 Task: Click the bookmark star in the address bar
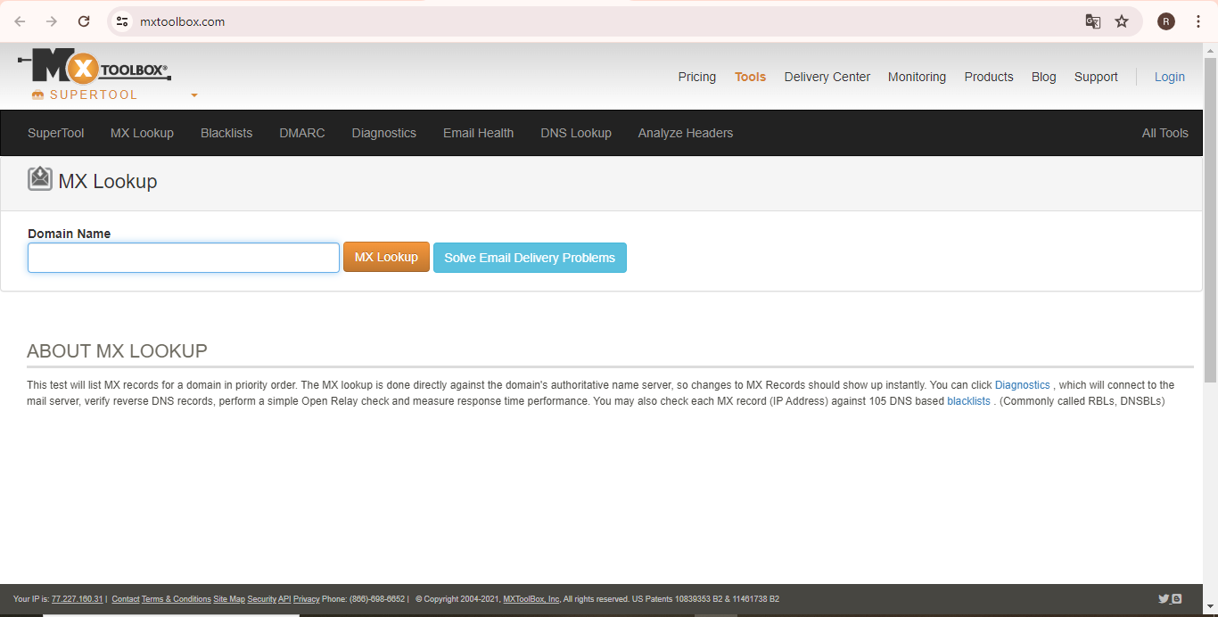click(x=1123, y=21)
